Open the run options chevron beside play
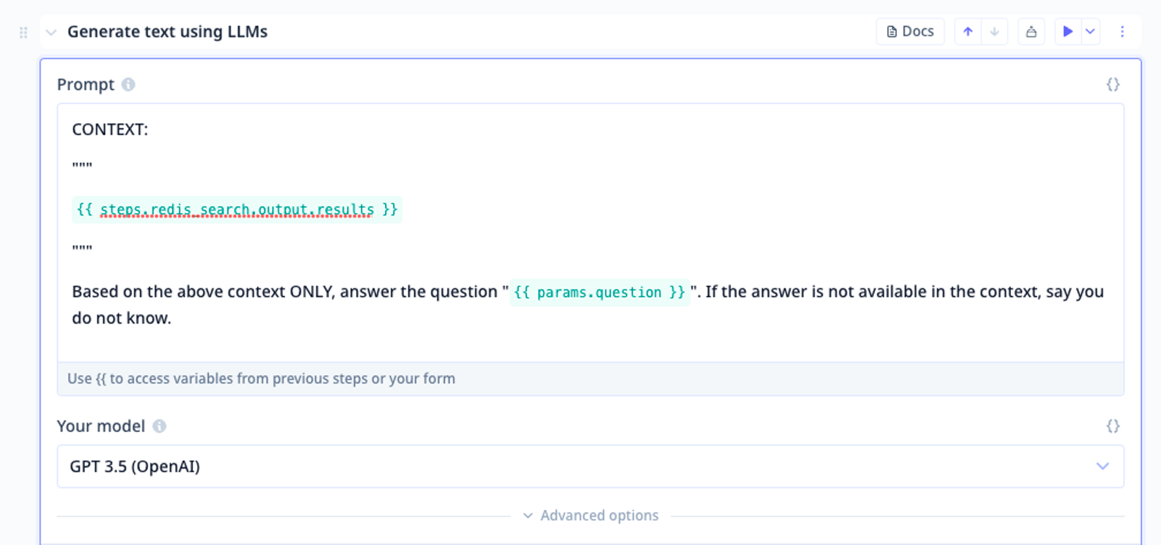The image size is (1161, 545). (x=1090, y=31)
